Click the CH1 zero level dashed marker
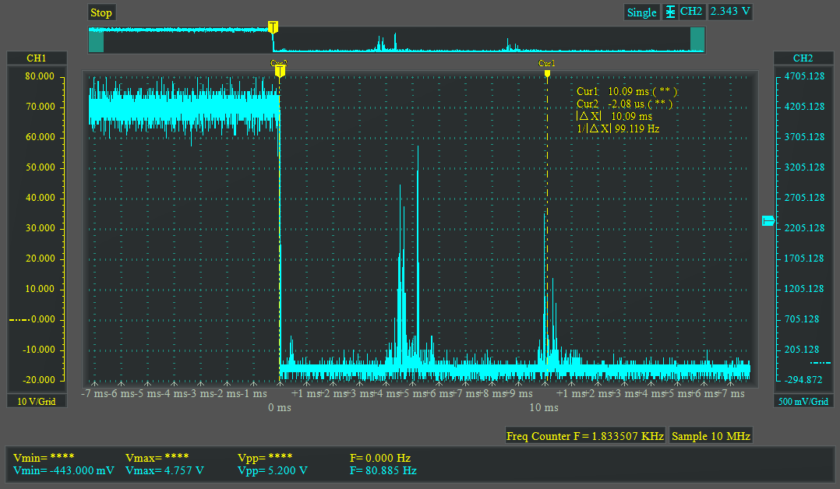The image size is (840, 489). (19, 320)
